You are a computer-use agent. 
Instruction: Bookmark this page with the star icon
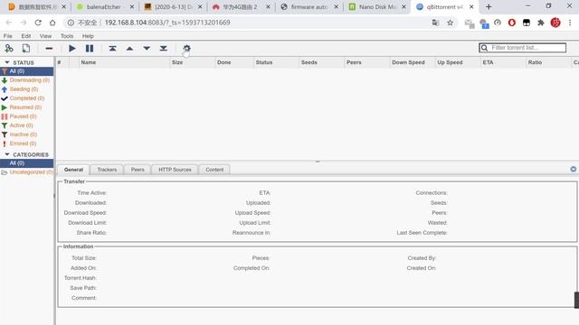[450, 23]
